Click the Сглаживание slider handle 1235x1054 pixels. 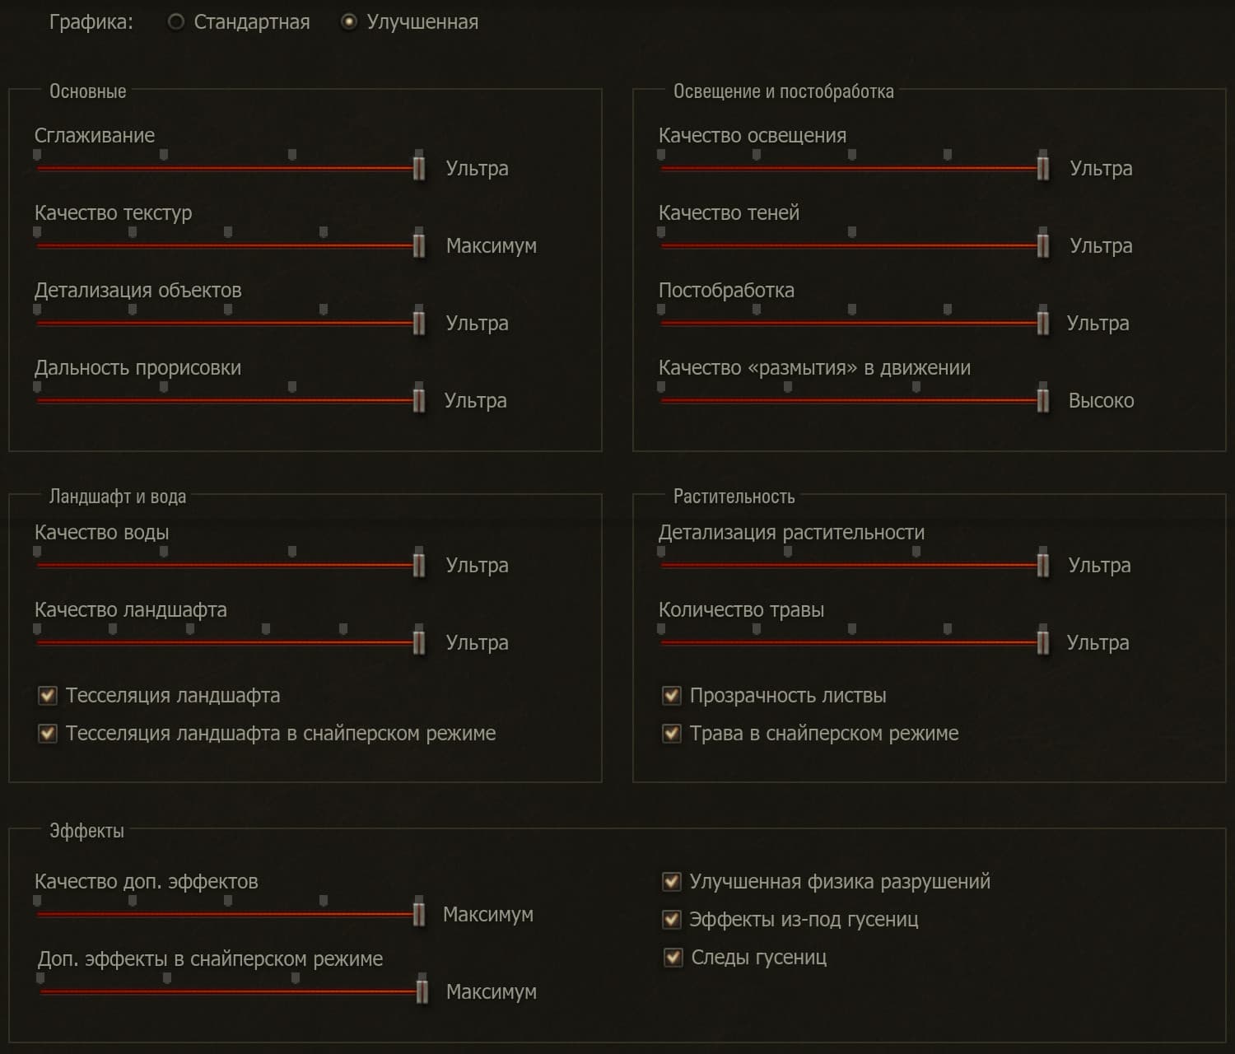pyautogui.click(x=419, y=168)
